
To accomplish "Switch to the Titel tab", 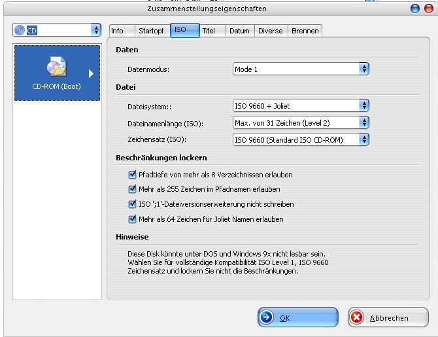I will click(212, 31).
